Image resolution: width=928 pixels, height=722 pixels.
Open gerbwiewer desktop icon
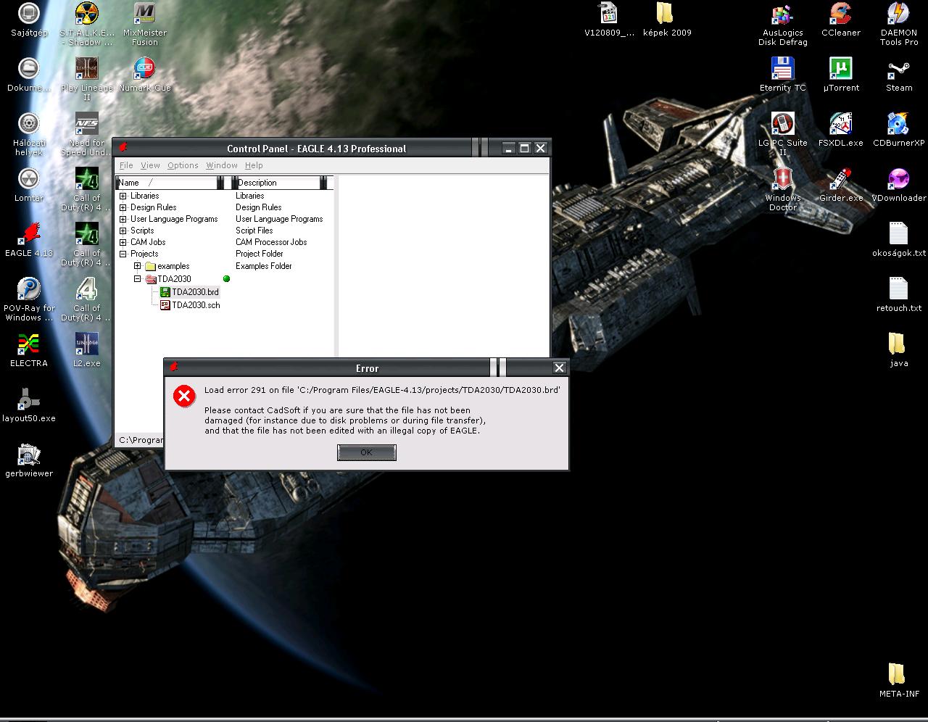pos(29,461)
